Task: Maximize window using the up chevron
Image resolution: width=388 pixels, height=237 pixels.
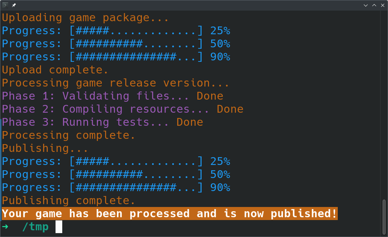Action: click(374, 5)
